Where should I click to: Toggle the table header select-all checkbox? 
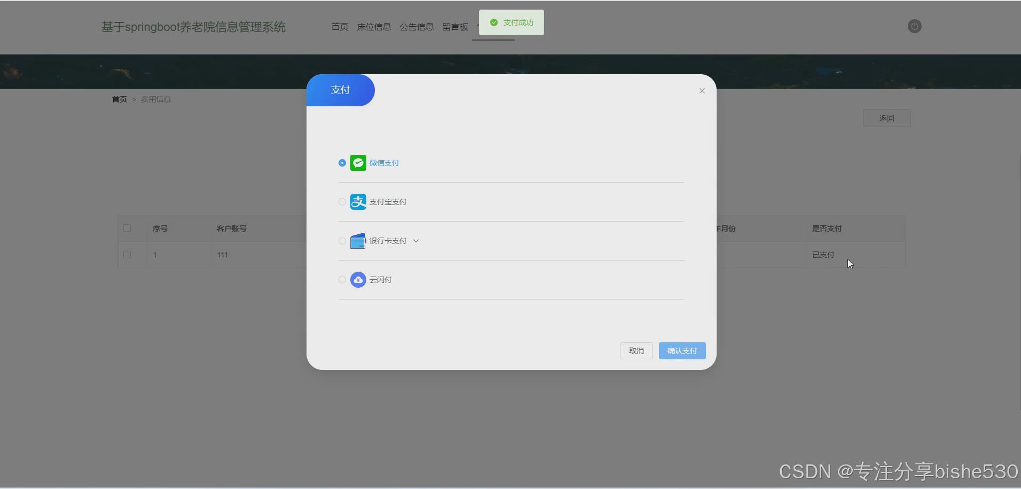point(127,228)
